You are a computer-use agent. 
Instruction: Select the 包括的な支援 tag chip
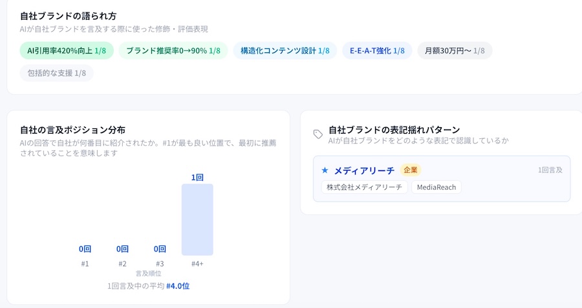pyautogui.click(x=57, y=73)
